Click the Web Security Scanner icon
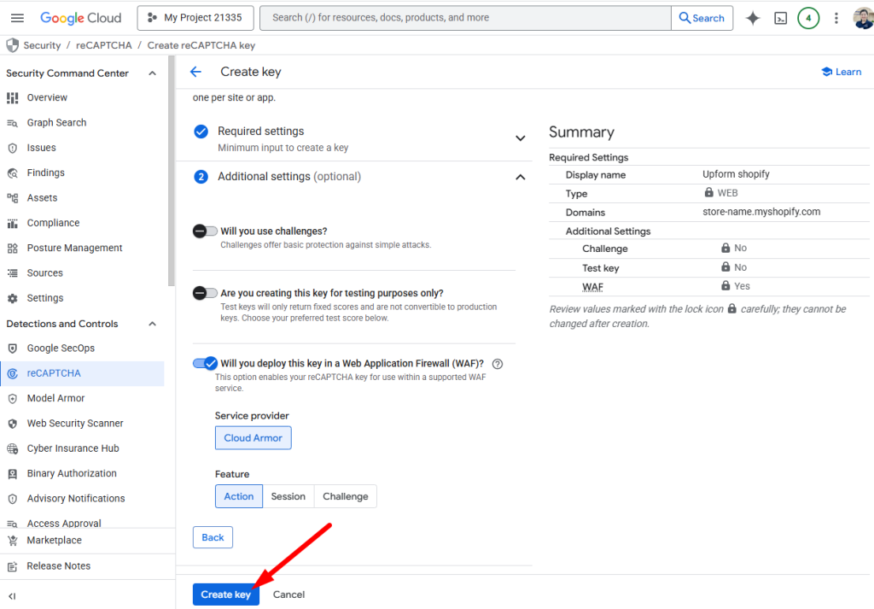874x609 pixels. point(12,424)
